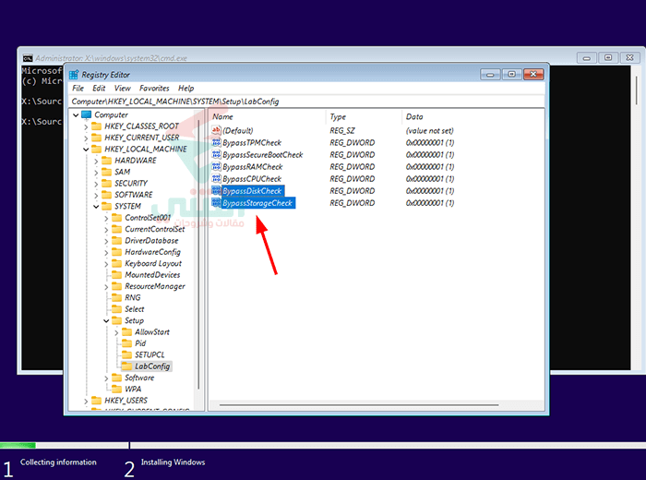Select the Select key in tree
Viewport: 646px width, 480px height.
(x=135, y=309)
